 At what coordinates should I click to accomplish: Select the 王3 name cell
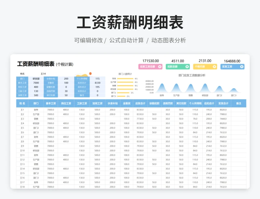(x=22, y=119)
